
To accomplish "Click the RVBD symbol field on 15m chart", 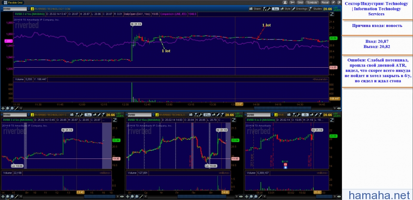I will click(x=139, y=115).
